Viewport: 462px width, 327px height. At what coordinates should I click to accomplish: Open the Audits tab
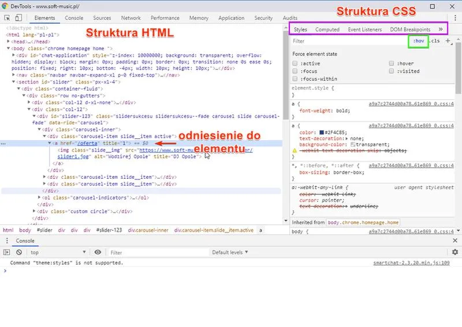(x=290, y=18)
